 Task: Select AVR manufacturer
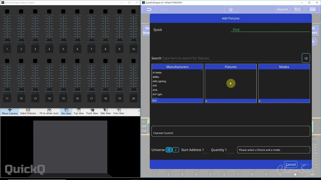155,86
